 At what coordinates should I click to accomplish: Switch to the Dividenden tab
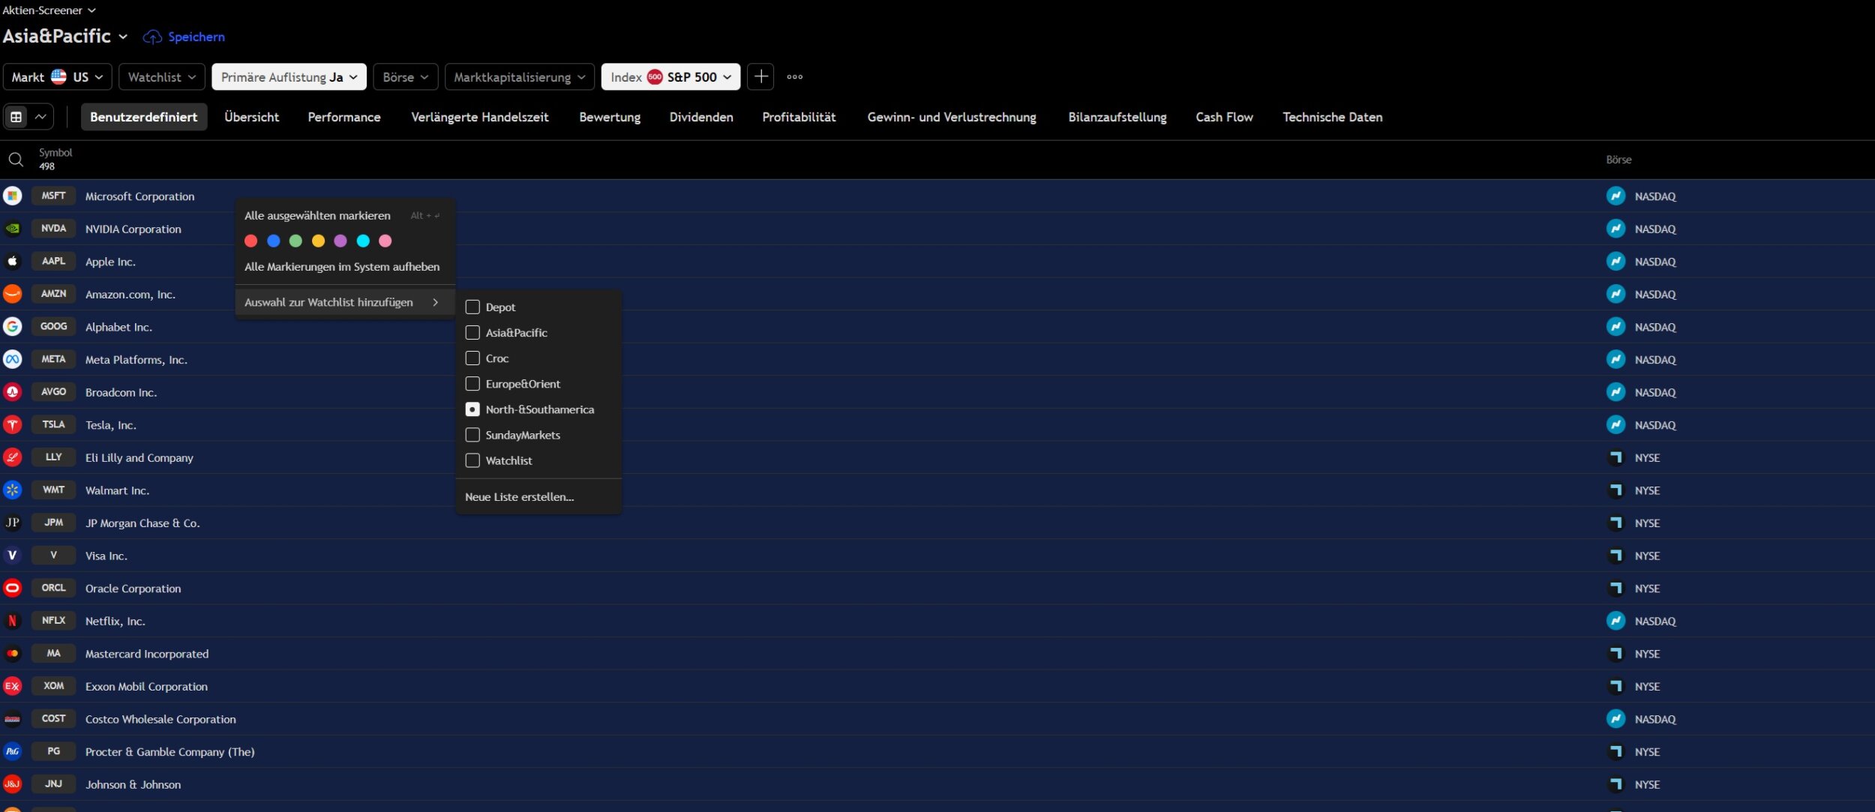pos(700,117)
